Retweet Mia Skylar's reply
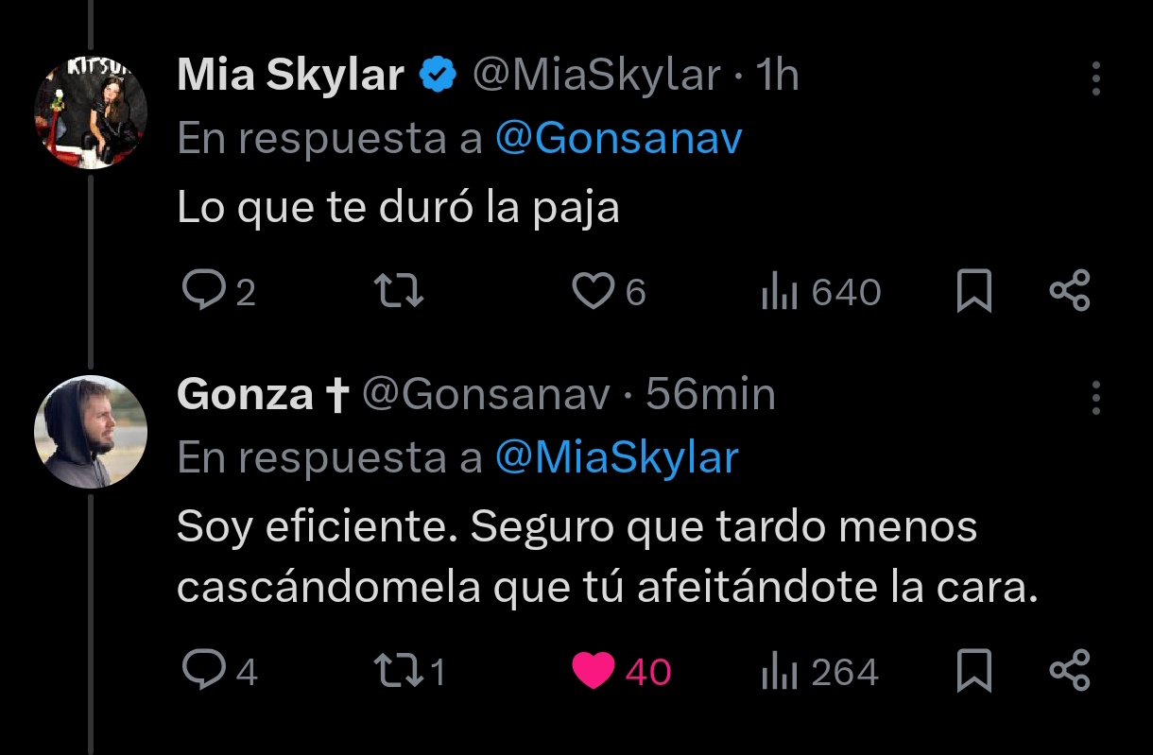1153x755 pixels. 399,292
